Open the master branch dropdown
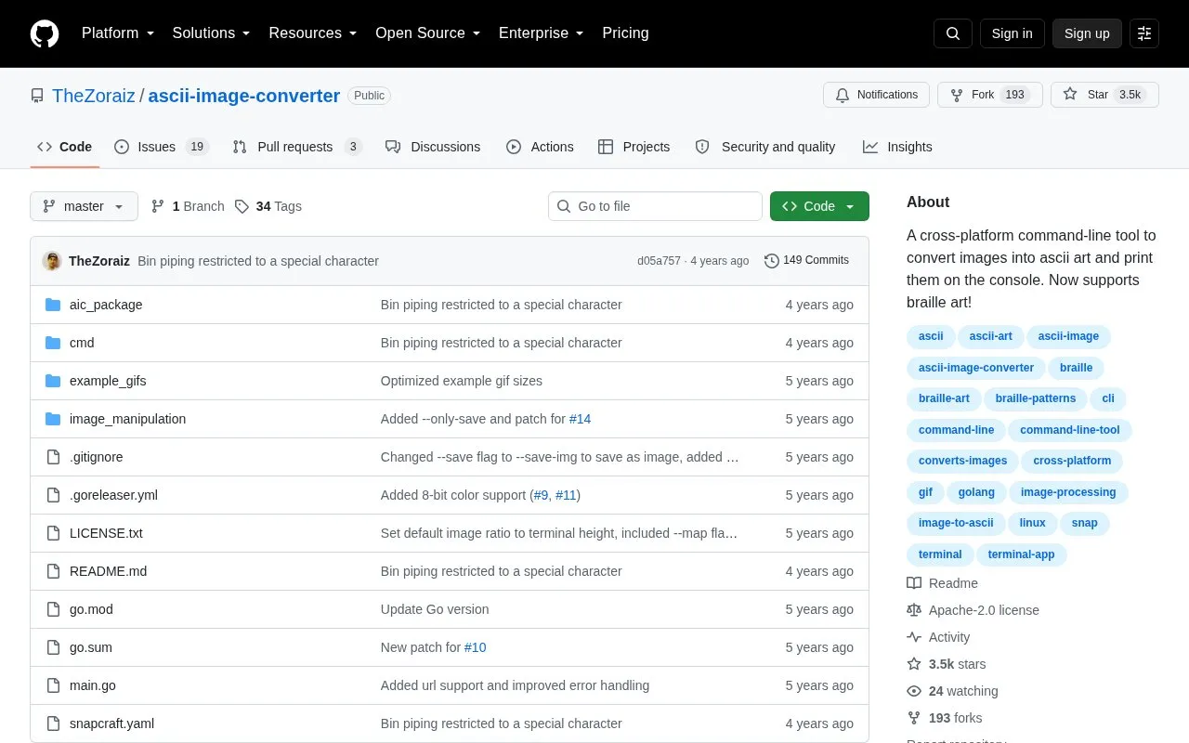Viewport: 1189px width, 743px height. 84,206
